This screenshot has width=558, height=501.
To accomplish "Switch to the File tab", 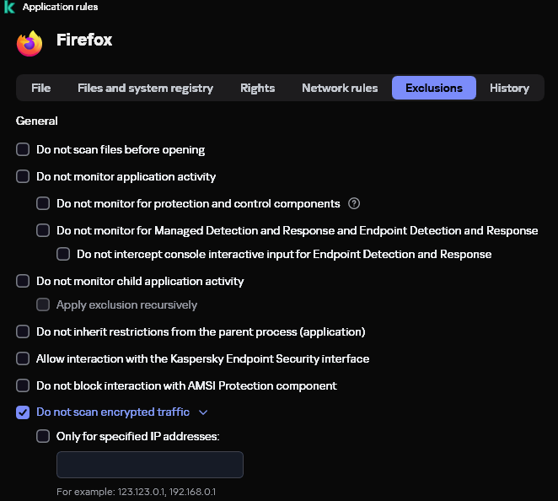I will pyautogui.click(x=40, y=88).
